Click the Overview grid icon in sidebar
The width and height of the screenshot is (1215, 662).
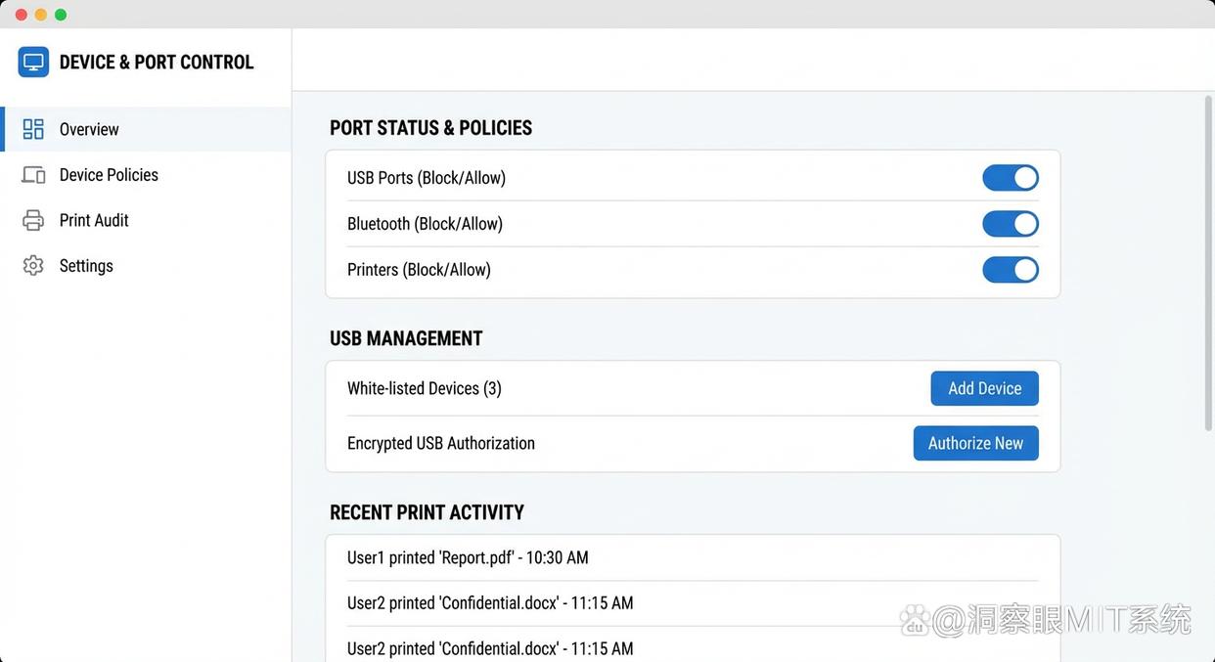click(33, 129)
